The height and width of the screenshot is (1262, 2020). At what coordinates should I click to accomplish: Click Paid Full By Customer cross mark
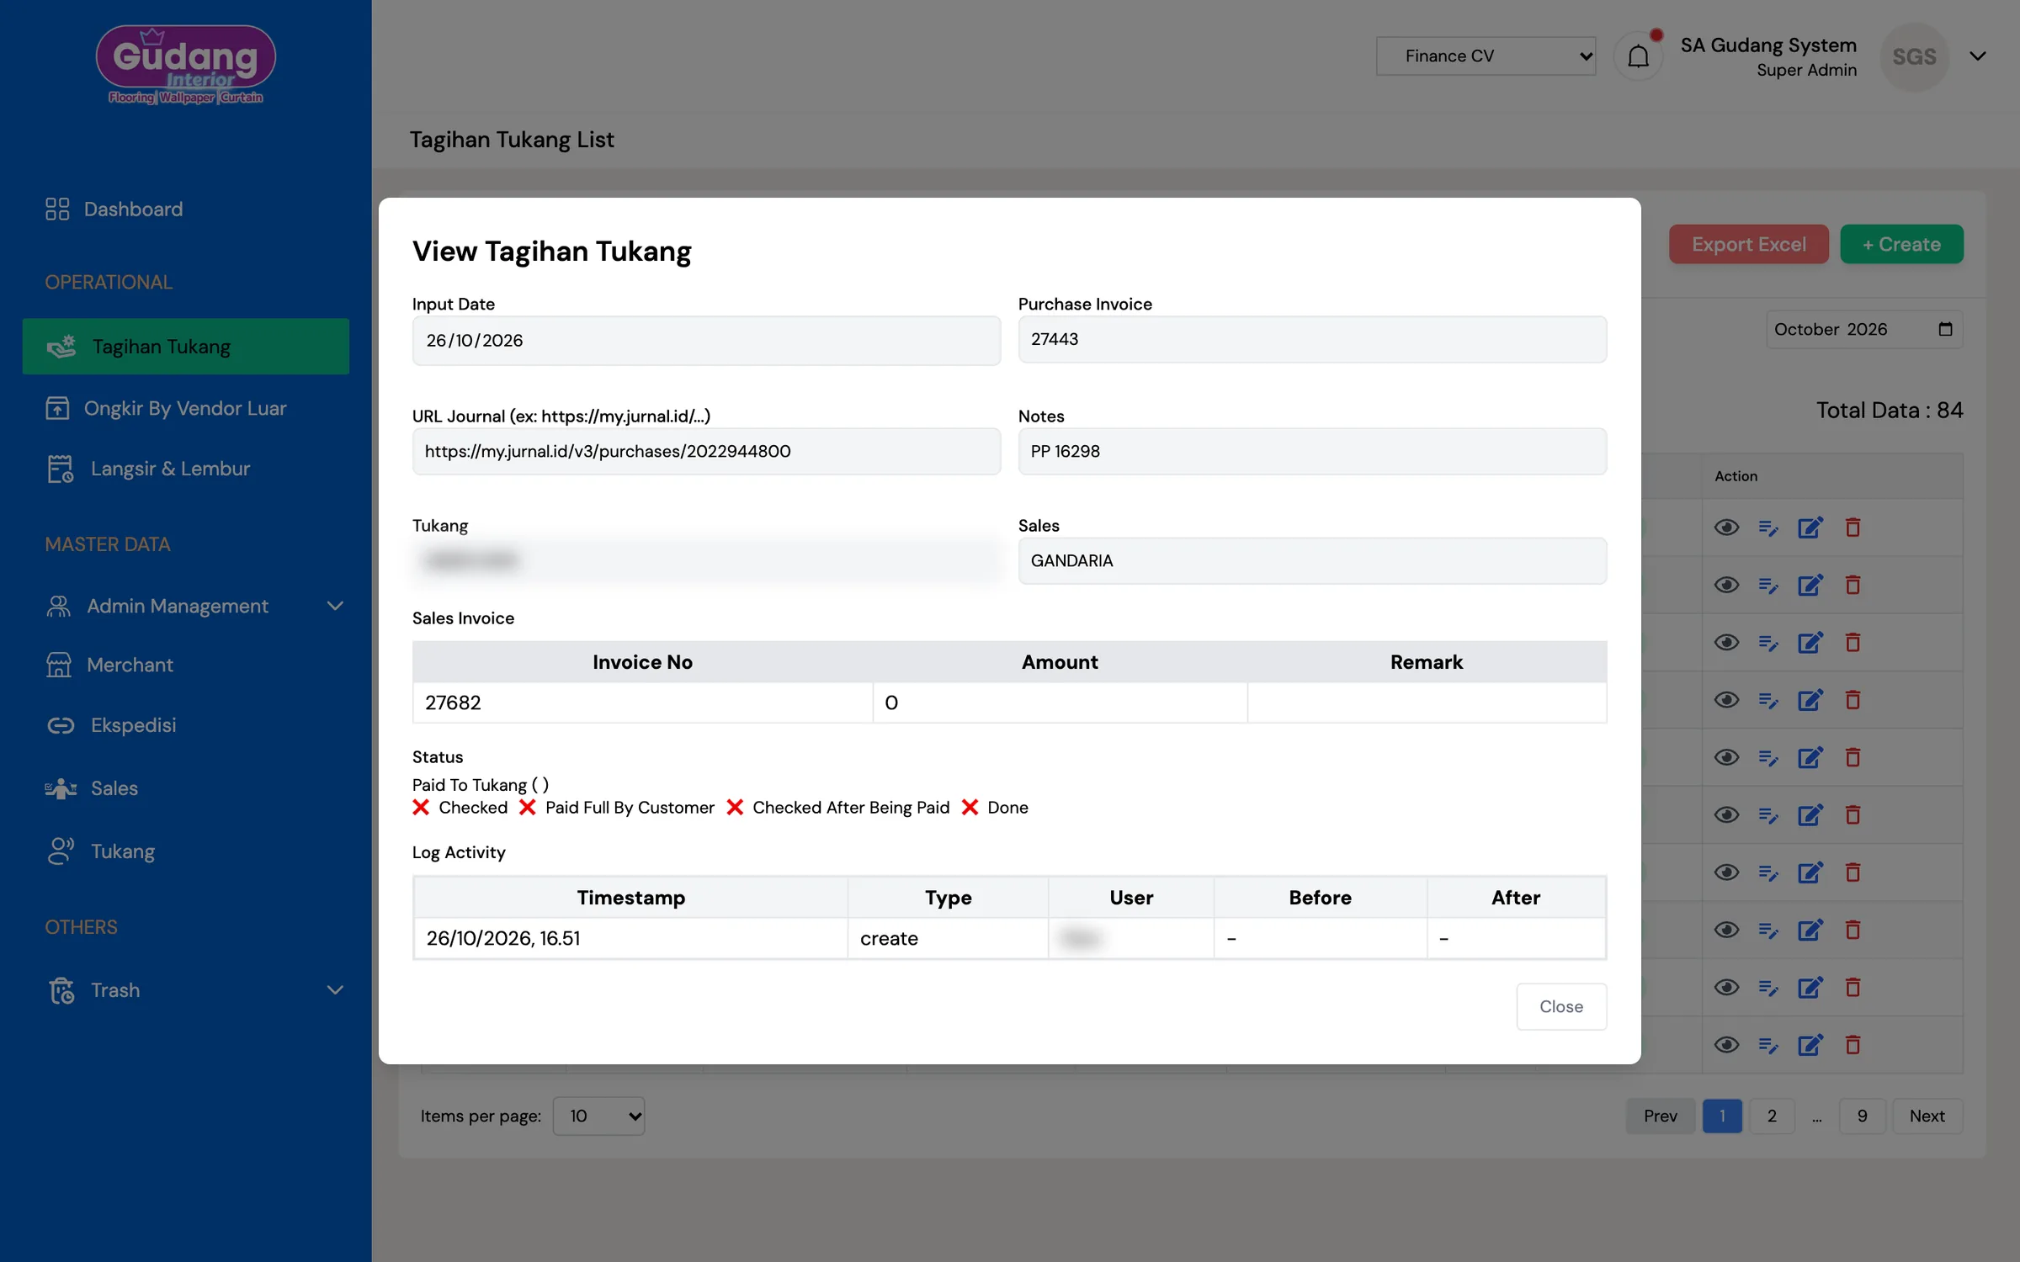pyautogui.click(x=528, y=808)
